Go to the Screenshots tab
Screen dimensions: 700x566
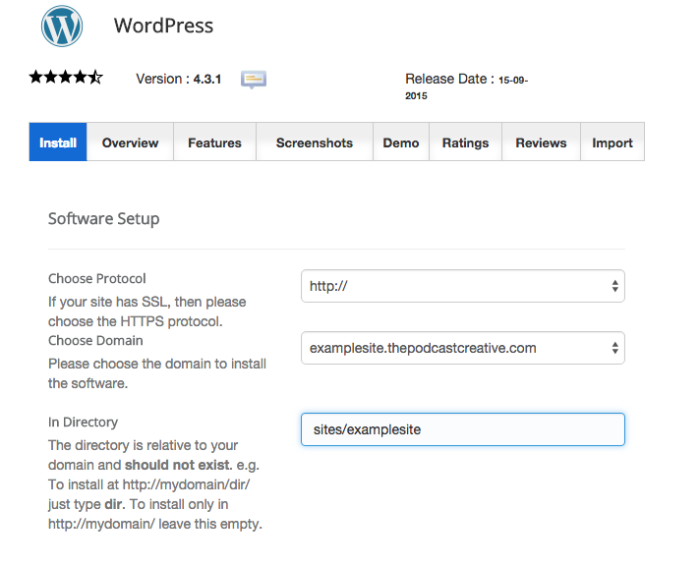tap(315, 141)
